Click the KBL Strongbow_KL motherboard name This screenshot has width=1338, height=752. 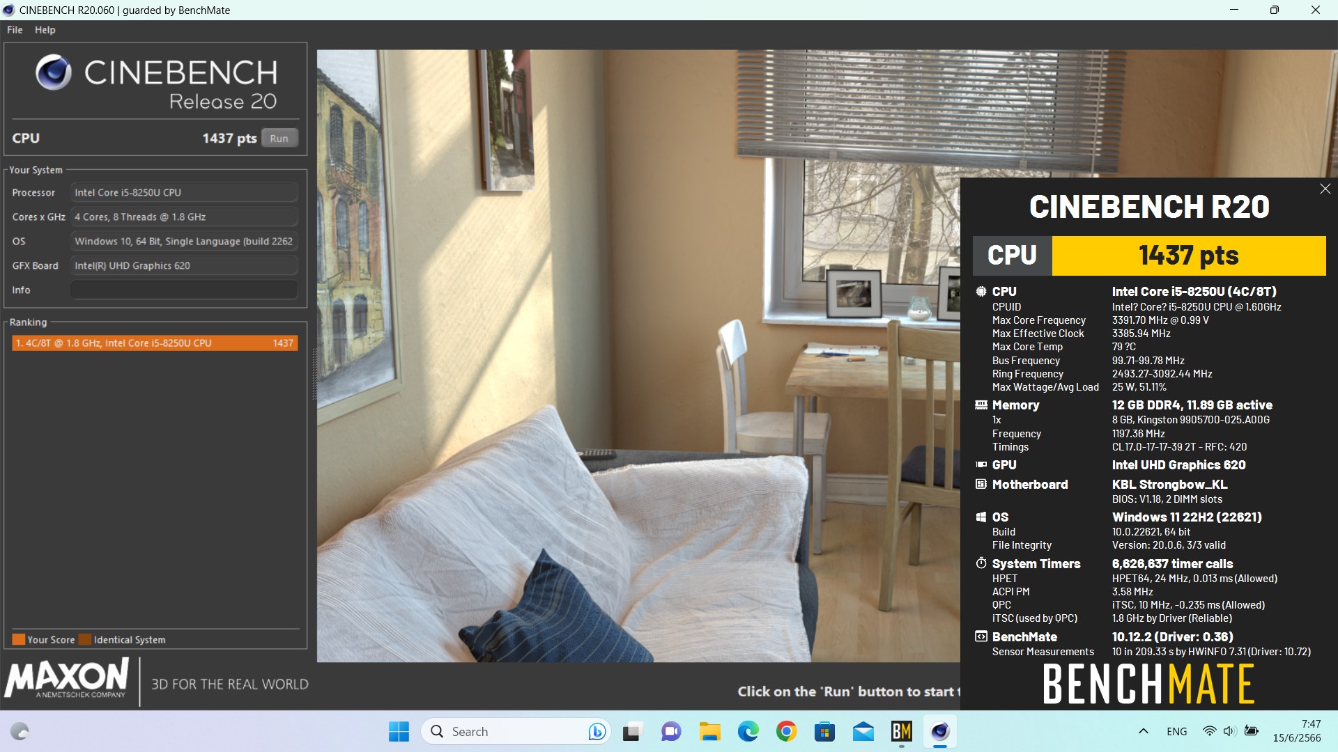(1169, 485)
